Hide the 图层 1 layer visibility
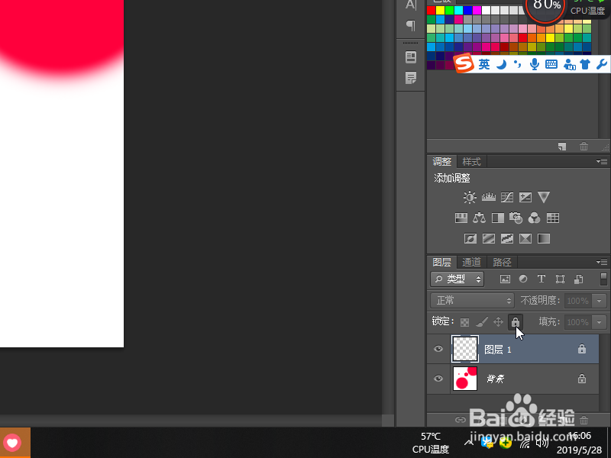This screenshot has width=611, height=458. [438, 349]
